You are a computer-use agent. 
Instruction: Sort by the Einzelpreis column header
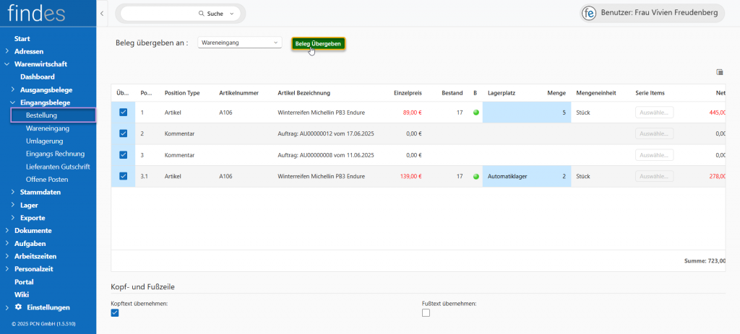[x=408, y=93]
